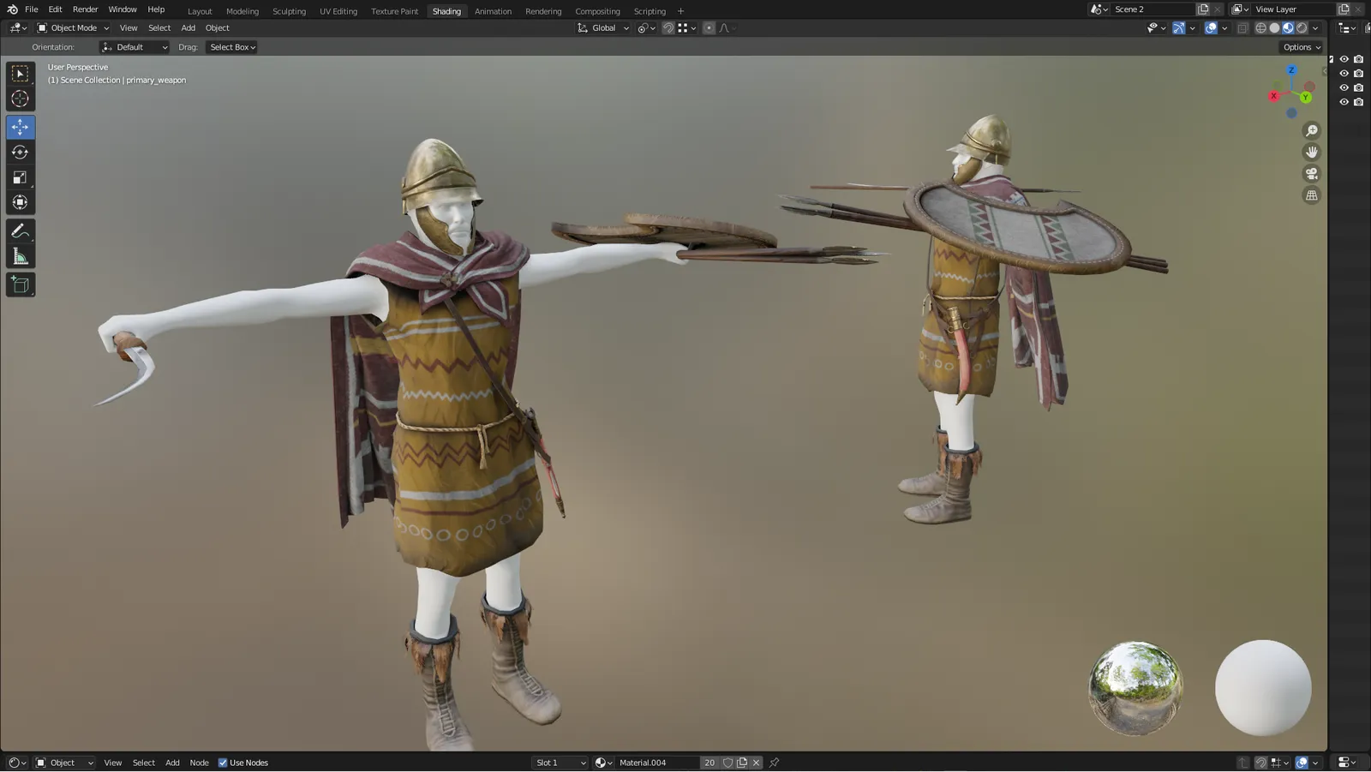Pin the node editor material

774,763
